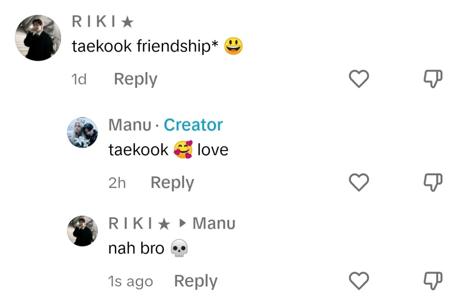Image resolution: width=461 pixels, height=306 pixels.
Task: Tap the "nah bro" comment text
Action: [x=136, y=248]
